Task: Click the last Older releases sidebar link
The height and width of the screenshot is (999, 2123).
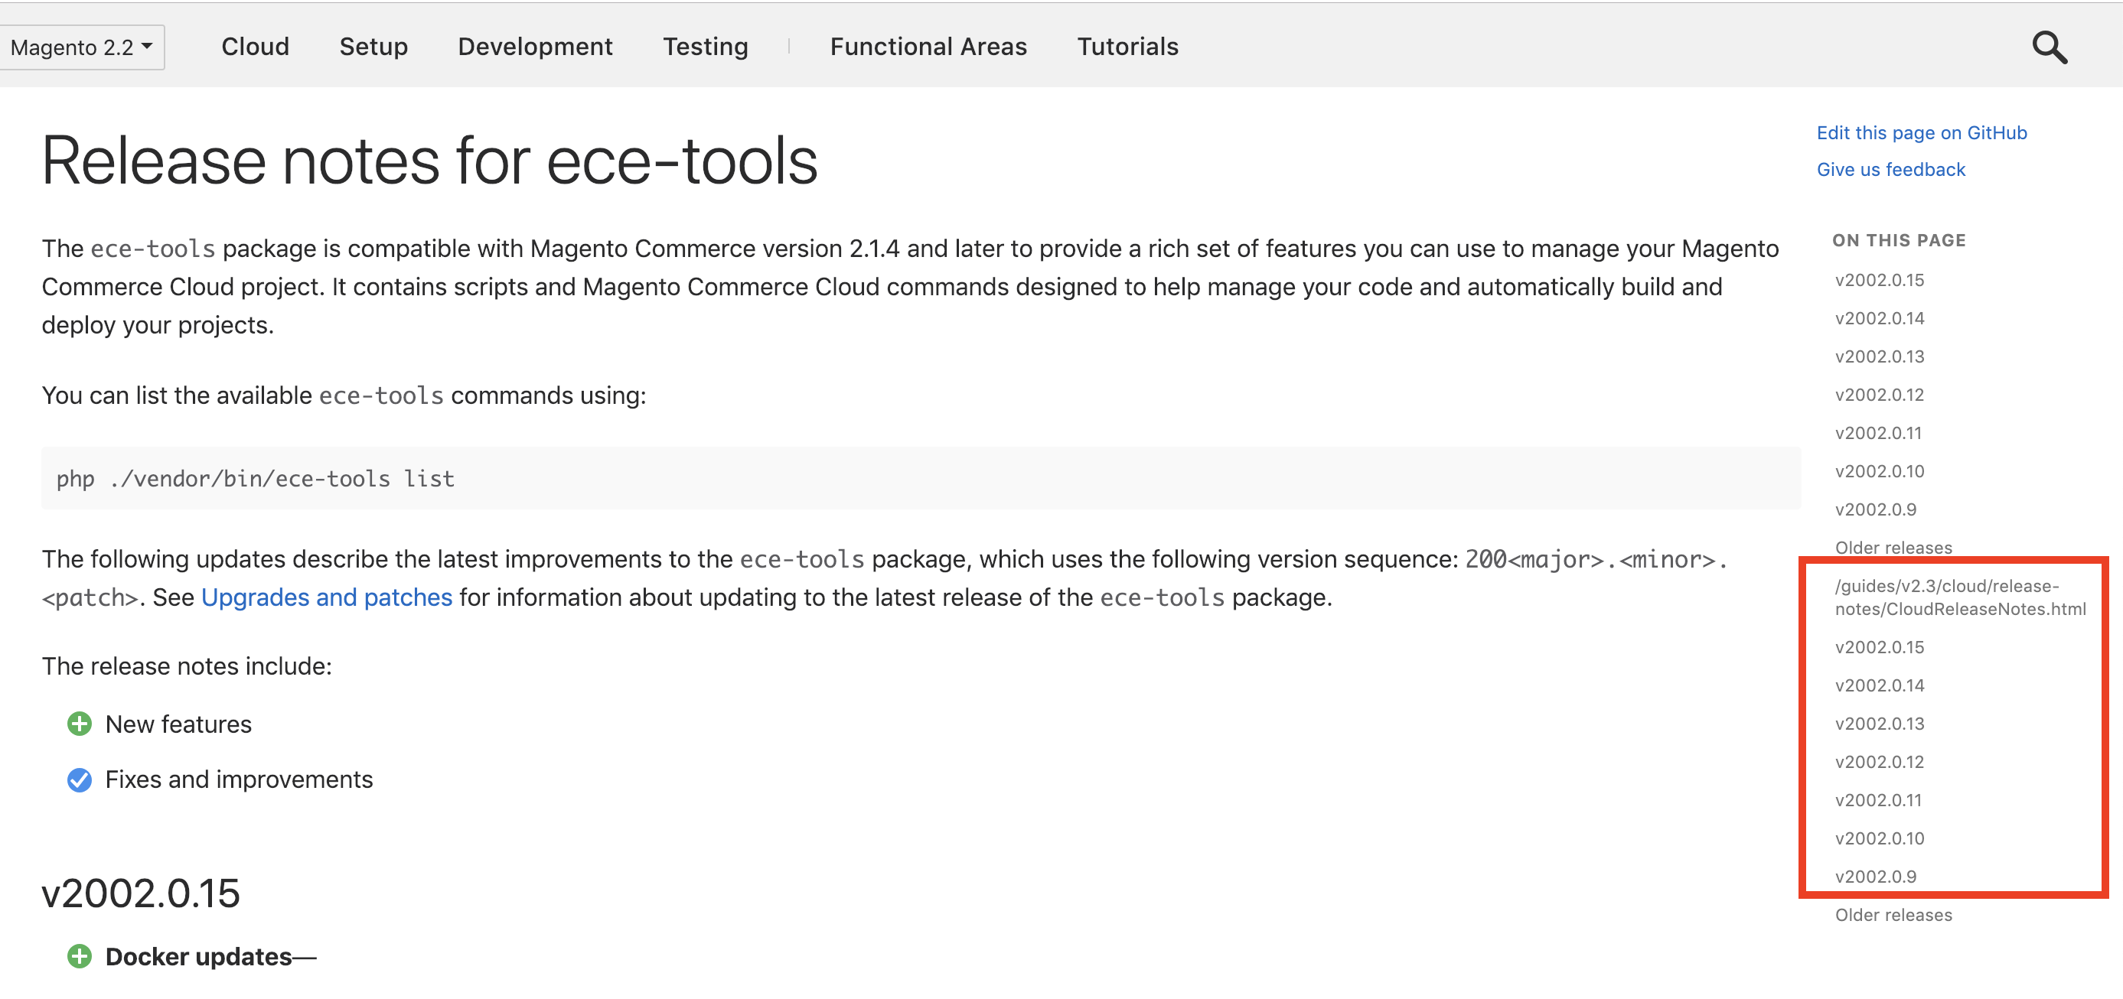Action: pos(1893,915)
